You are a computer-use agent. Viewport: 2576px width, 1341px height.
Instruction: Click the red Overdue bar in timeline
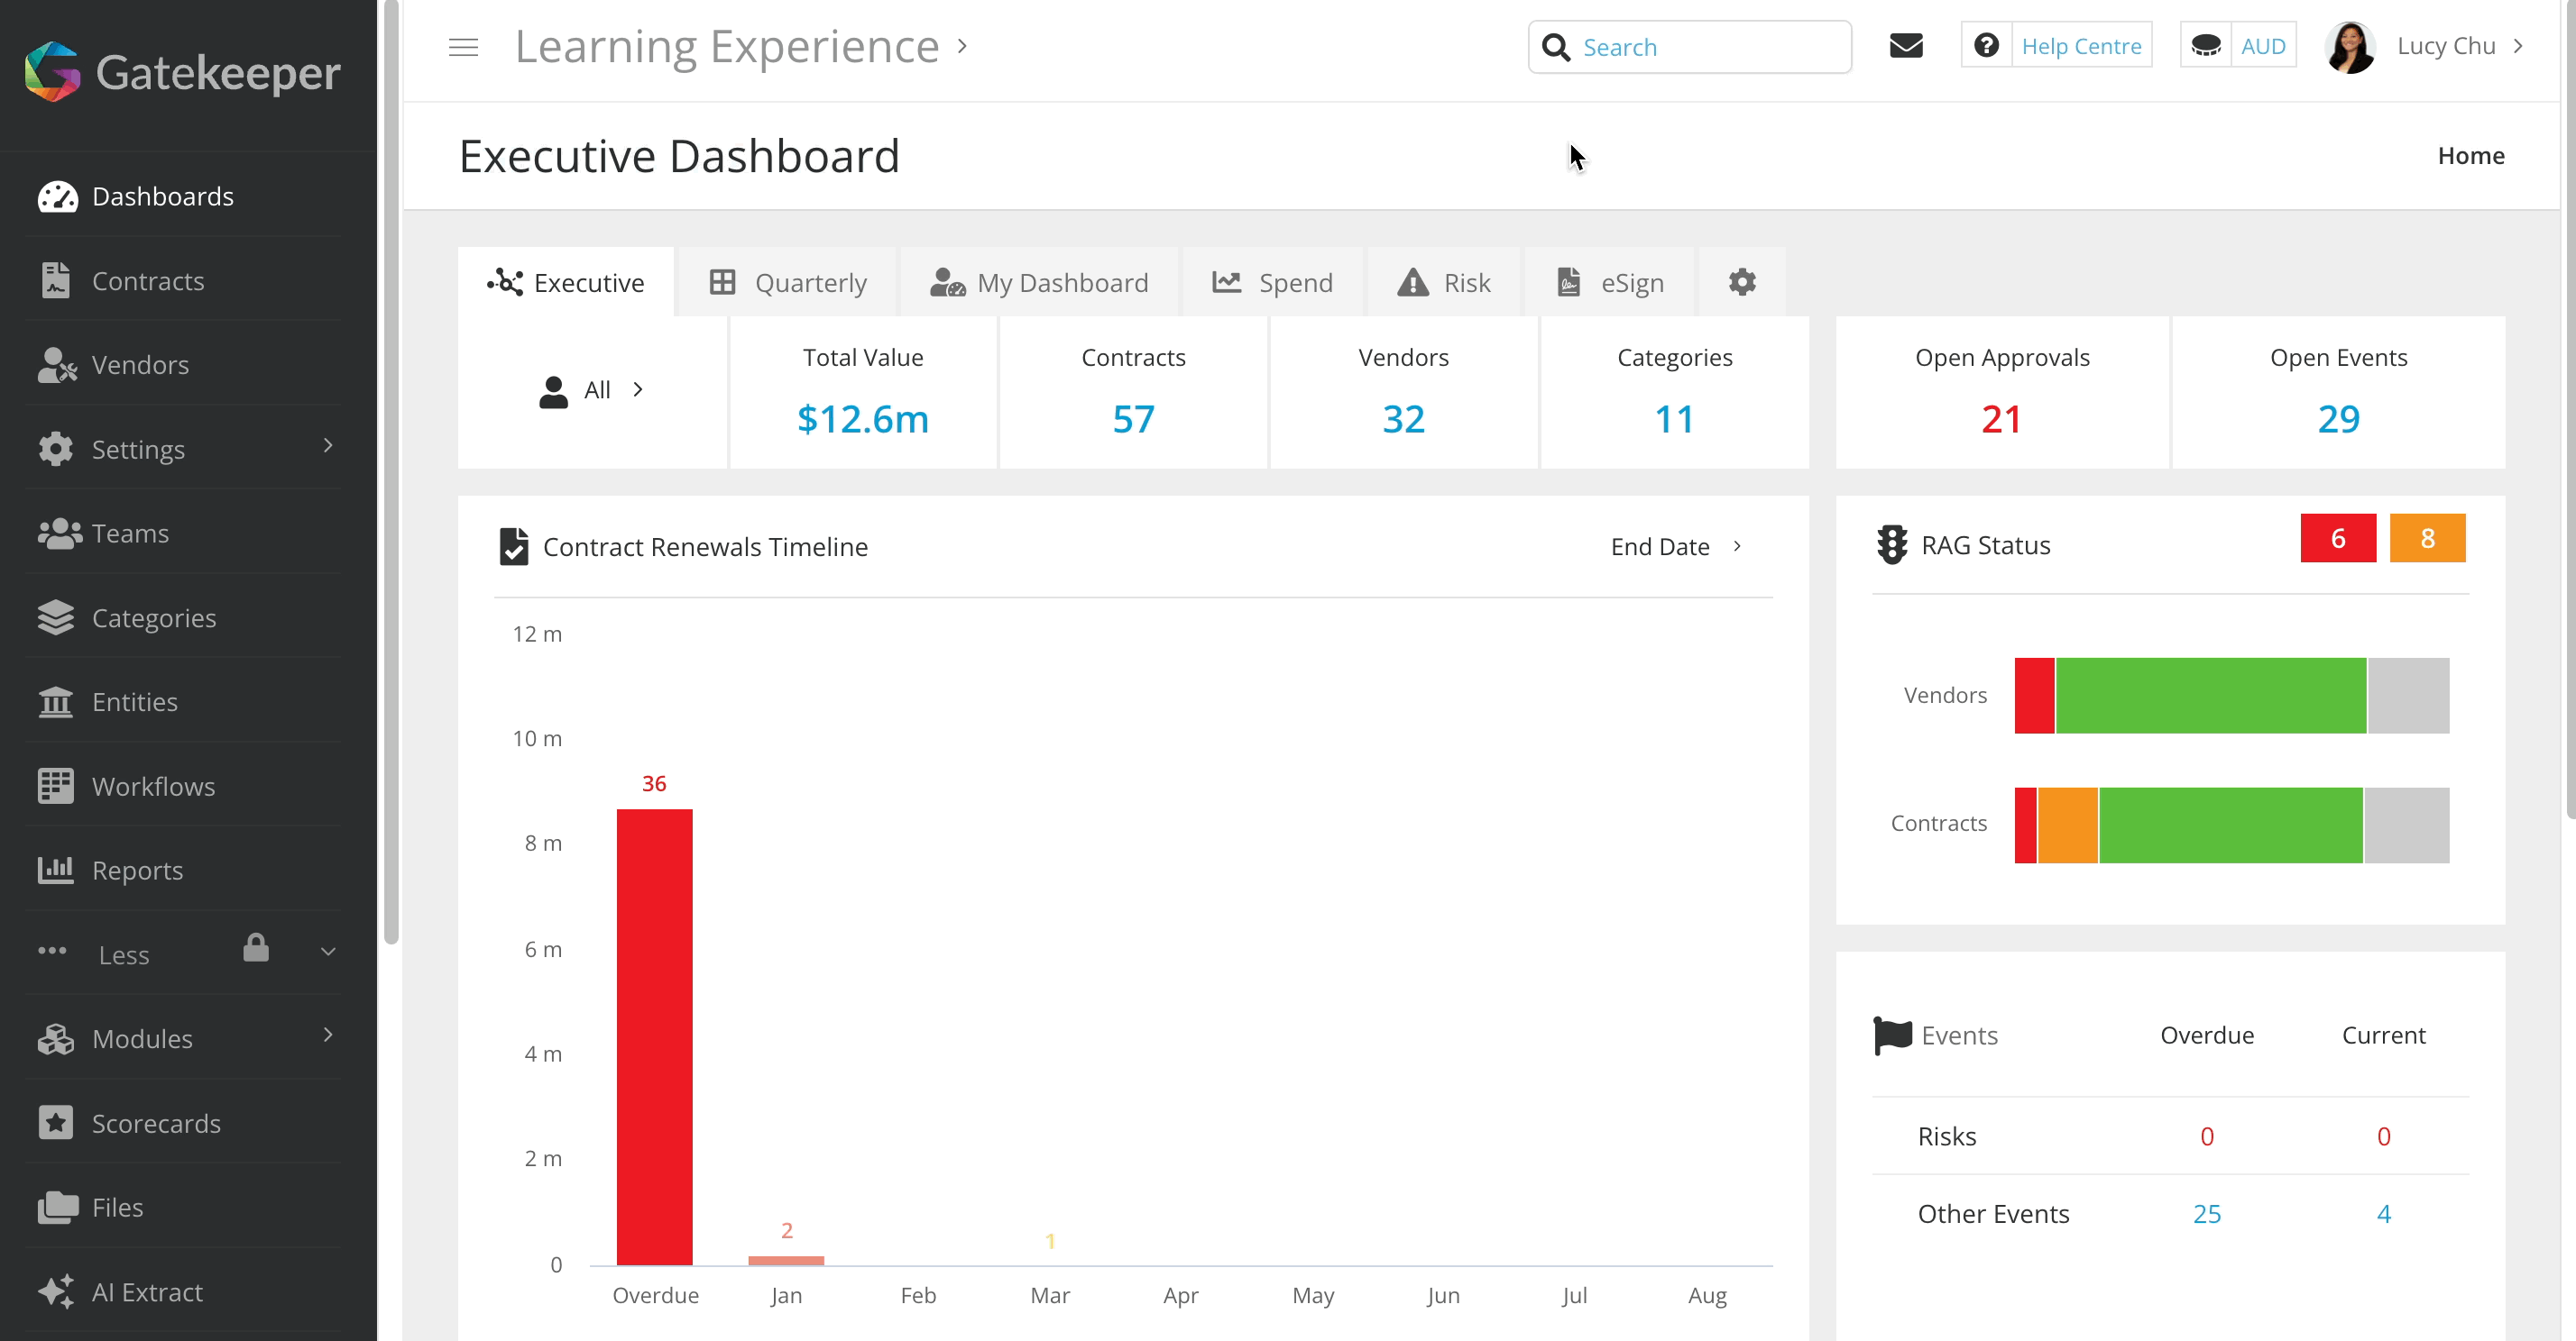[x=654, y=1037]
